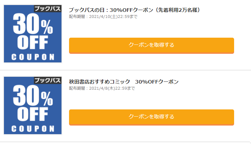Click the large 30% figure on the first coupon image
The width and height of the screenshot is (251, 146).
tap(33, 24)
